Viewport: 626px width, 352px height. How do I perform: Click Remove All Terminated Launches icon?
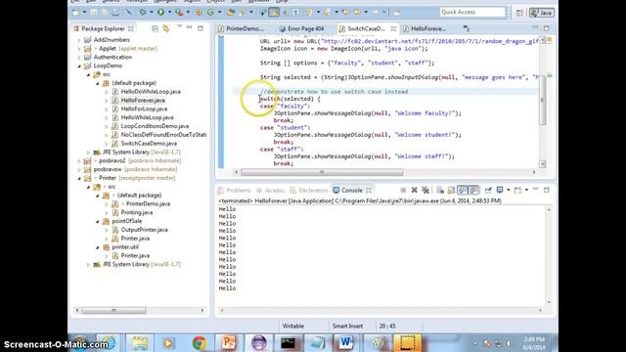425,190
